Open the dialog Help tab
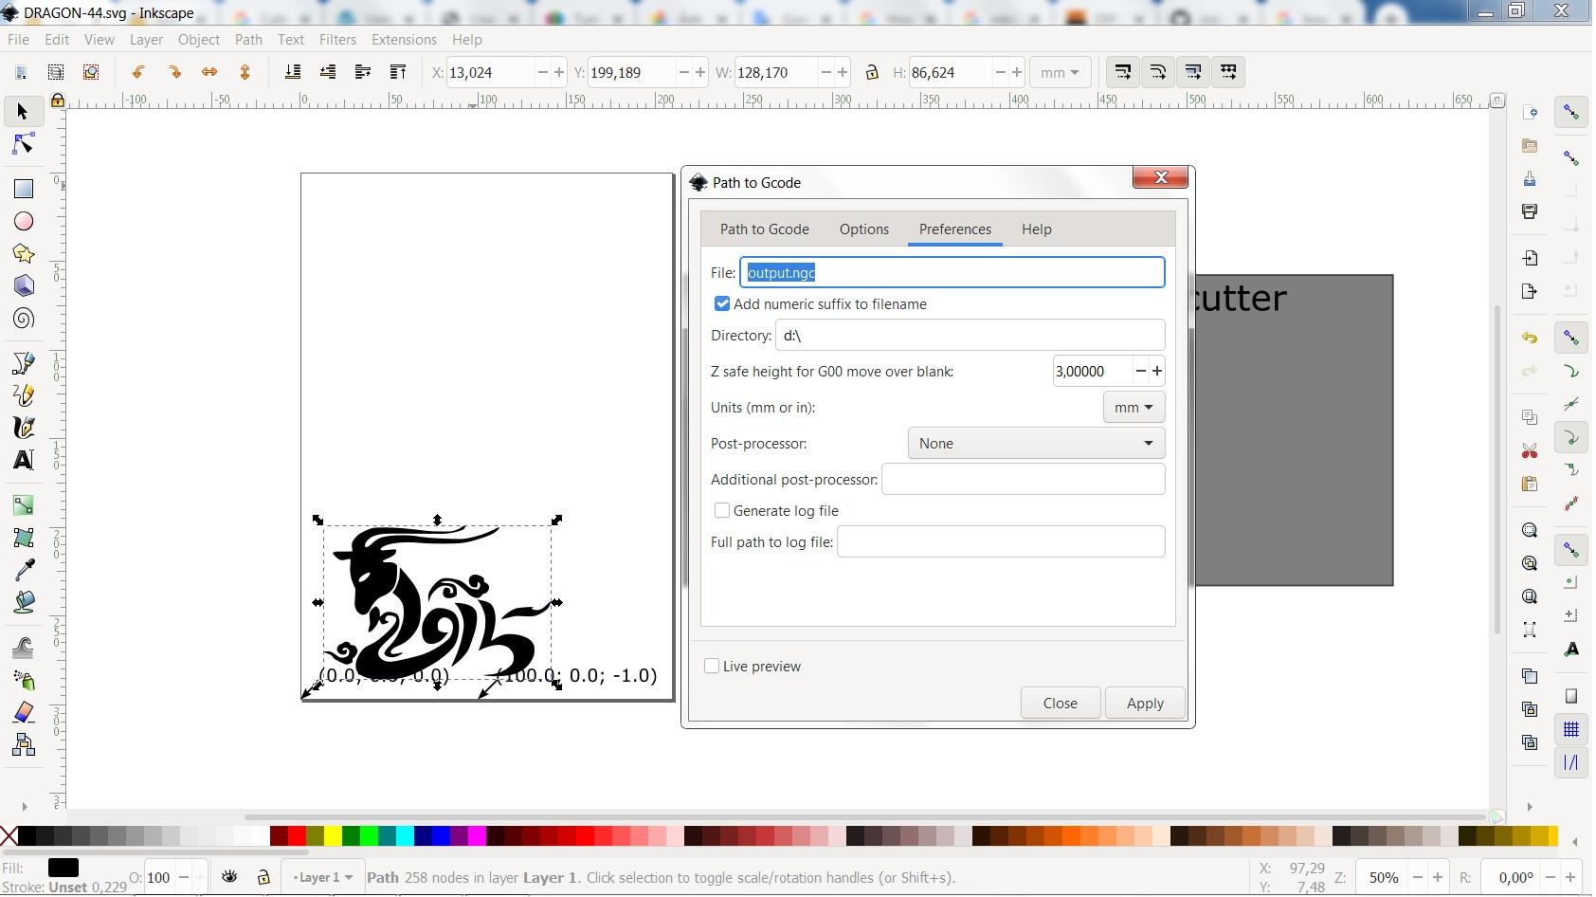The width and height of the screenshot is (1596, 897). coord(1036,229)
